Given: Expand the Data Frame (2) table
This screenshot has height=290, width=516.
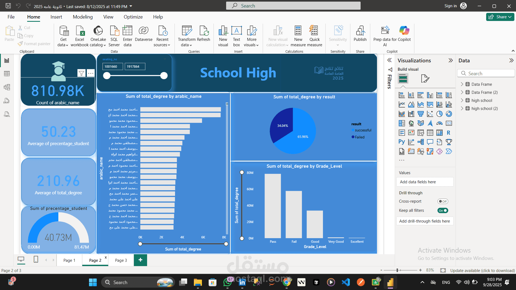Looking at the screenshot, I should pyautogui.click(x=462, y=92).
